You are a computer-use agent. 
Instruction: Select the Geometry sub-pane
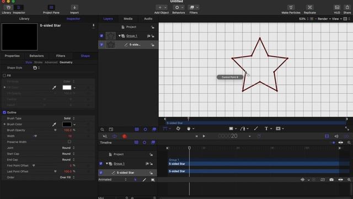(66, 62)
